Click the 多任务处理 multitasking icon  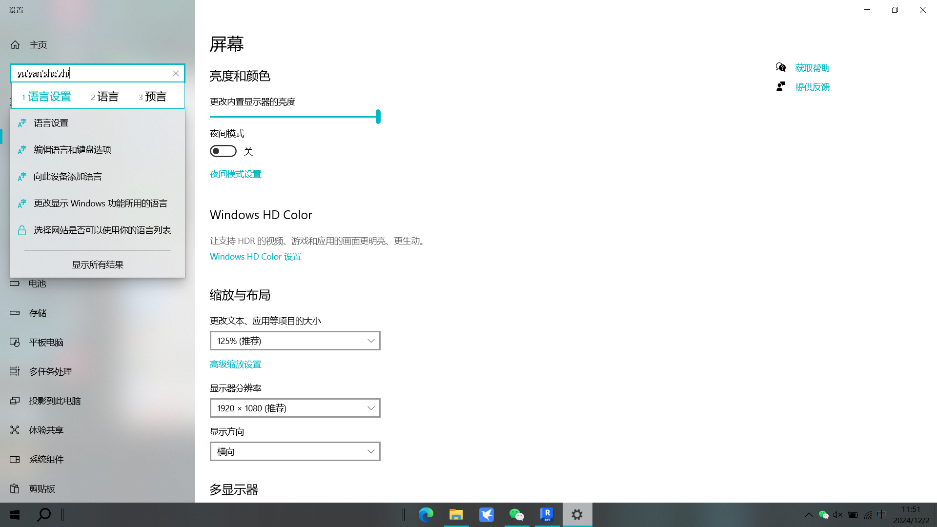(x=15, y=371)
